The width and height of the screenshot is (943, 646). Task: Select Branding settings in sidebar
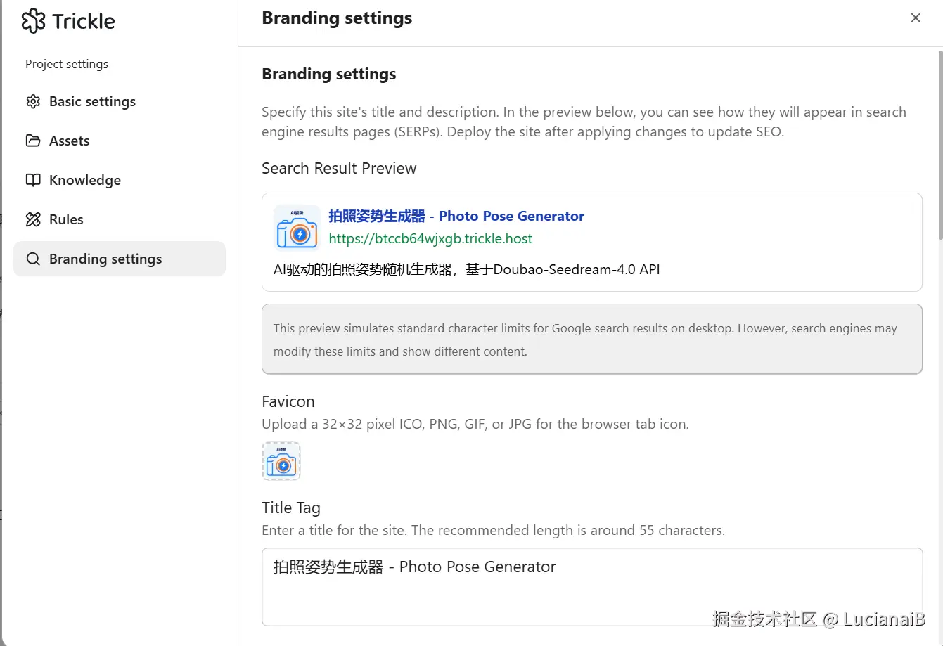[x=105, y=259]
